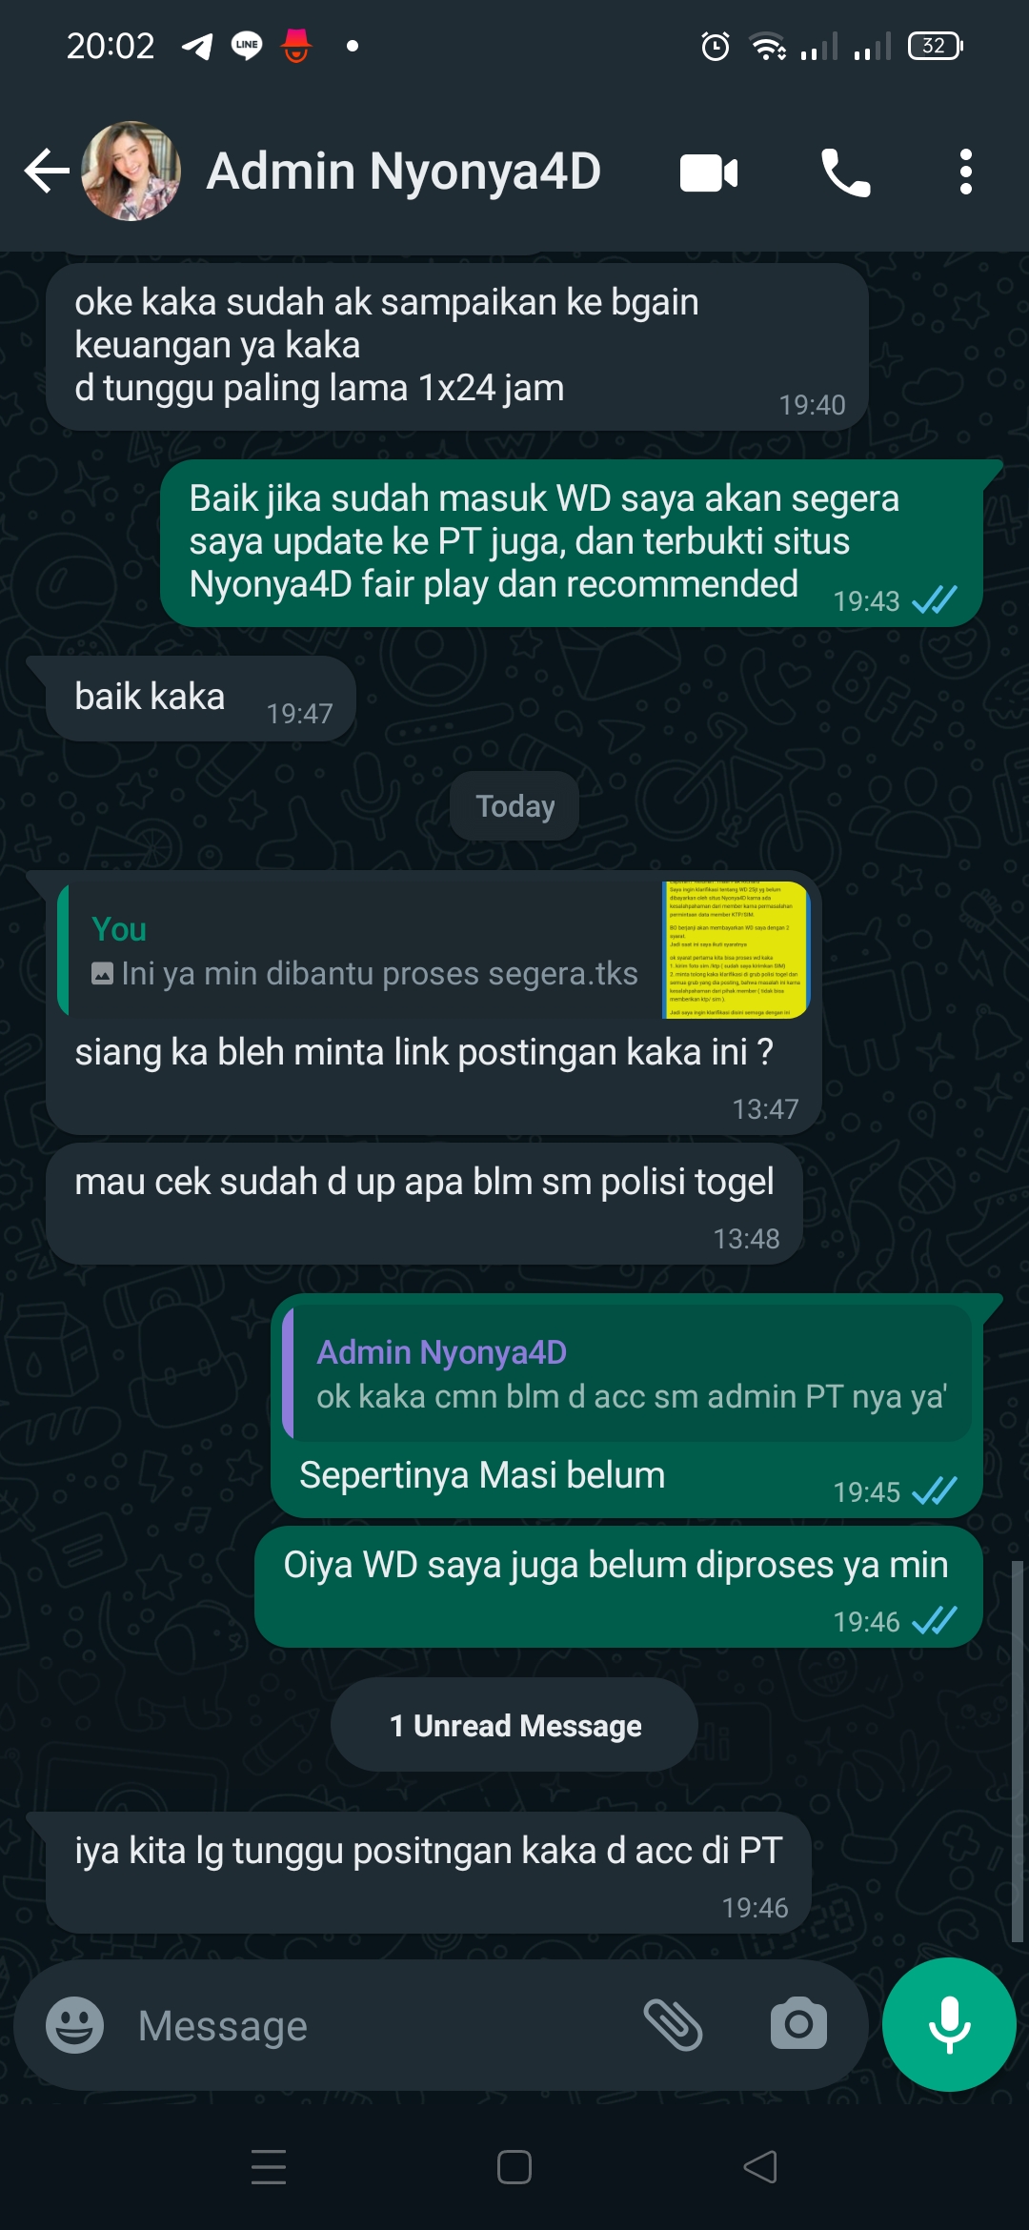Tap the Android back triangle button
Viewport: 1029px width, 2230px height.
coord(760,2166)
